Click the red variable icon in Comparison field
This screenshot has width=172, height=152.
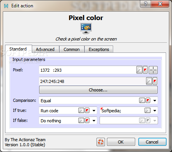[x=148, y=100]
